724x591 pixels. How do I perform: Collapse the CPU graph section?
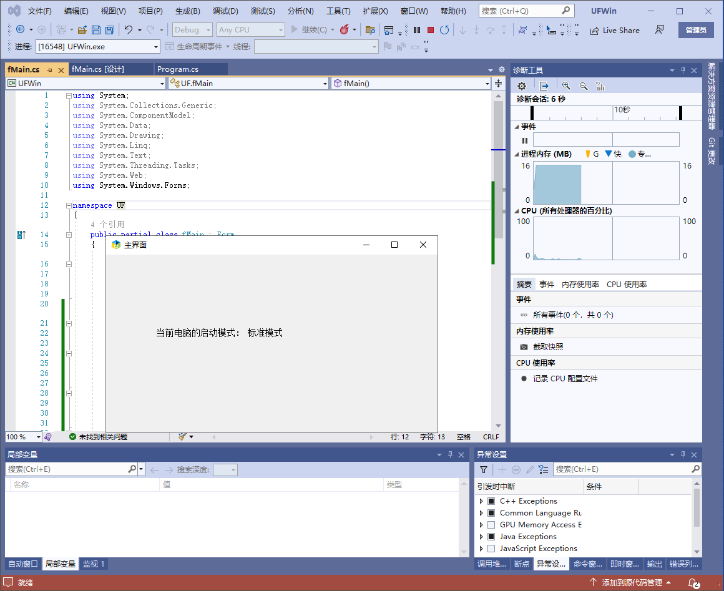click(517, 211)
